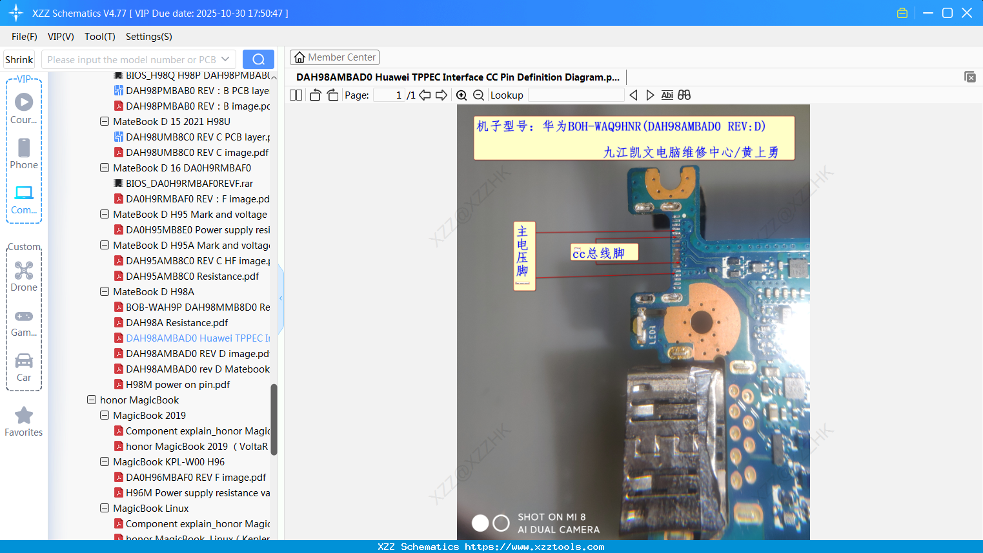Go to the previous page arrow
This screenshot has width=983, height=553.
(x=425, y=95)
